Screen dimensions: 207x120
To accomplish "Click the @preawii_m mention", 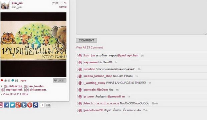I will (116, 96).
